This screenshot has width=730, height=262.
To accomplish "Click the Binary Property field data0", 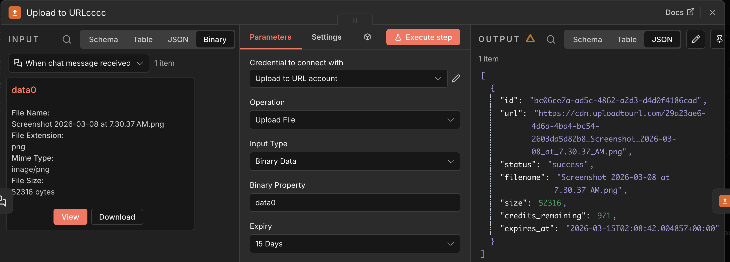I will click(x=354, y=203).
